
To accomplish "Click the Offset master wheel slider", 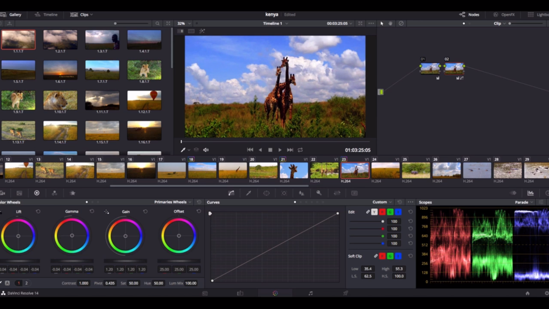I will [x=179, y=261].
